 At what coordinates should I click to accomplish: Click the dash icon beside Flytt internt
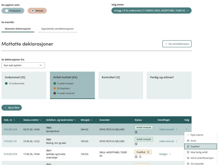pyautogui.click(x=188, y=135)
